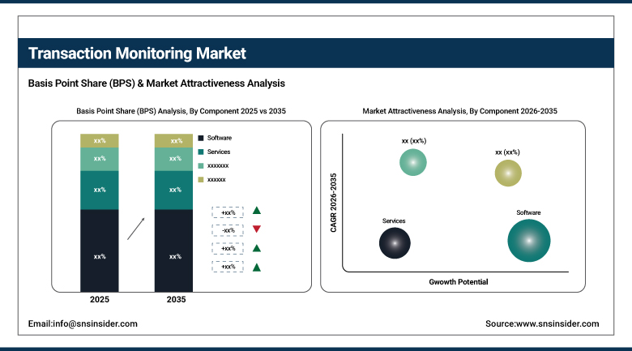Click the 2025 axis label under the bar

tap(100, 299)
